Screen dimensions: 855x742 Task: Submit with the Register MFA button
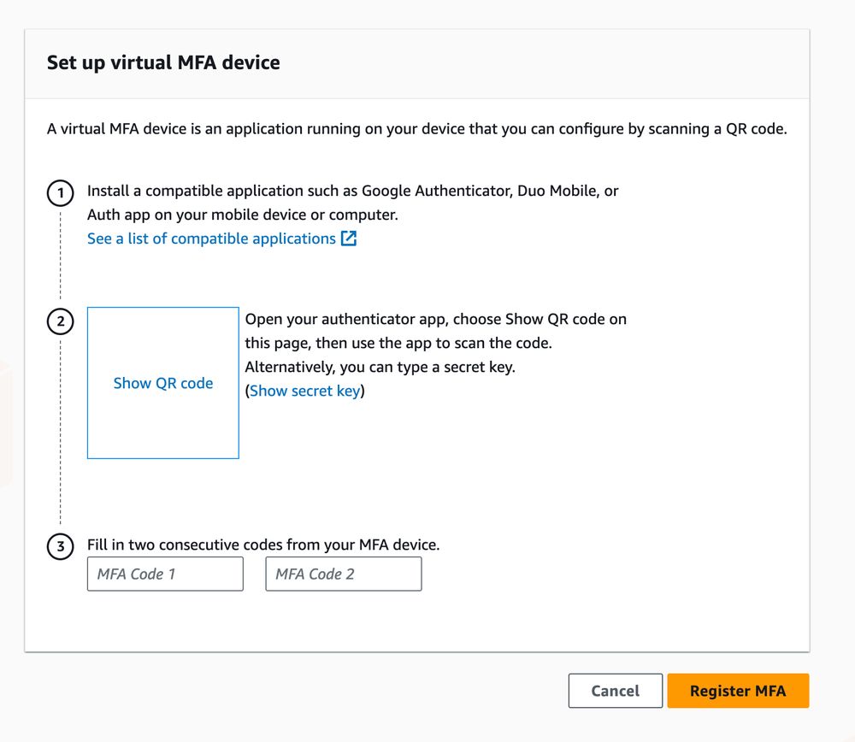point(737,691)
